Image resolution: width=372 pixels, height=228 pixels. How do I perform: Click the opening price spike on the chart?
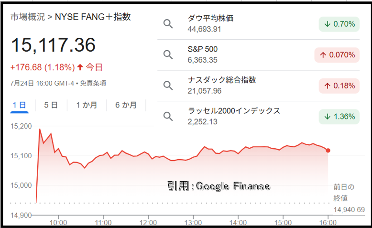(40, 130)
